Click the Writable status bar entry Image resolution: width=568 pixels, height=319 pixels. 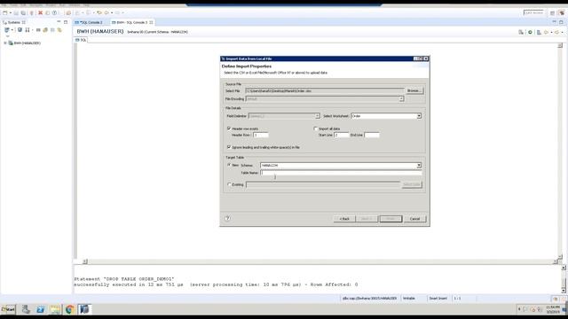[x=409, y=299]
